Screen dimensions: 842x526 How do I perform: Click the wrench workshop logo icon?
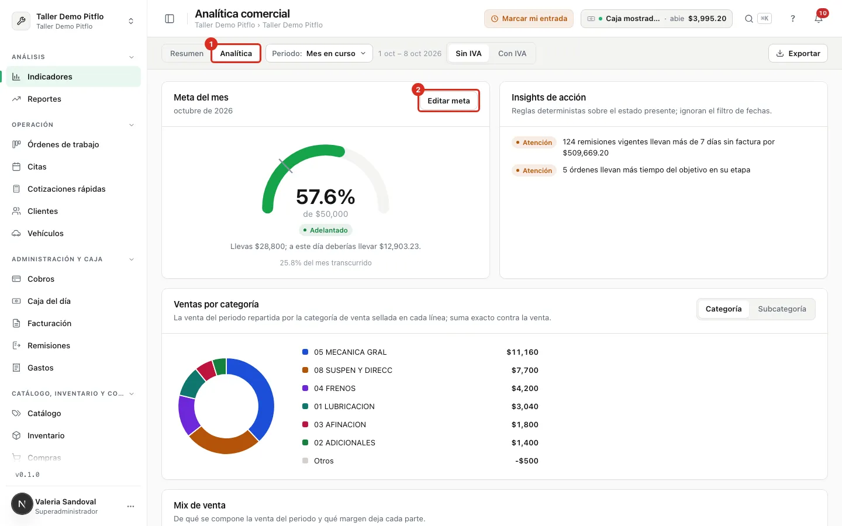[21, 21]
